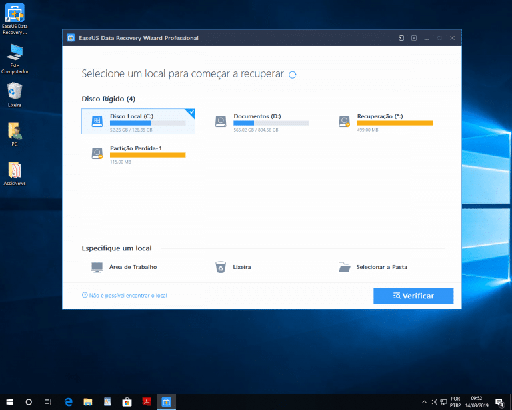This screenshot has height=410, width=512.
Task: Open the PC user folder desktop icon
Action: [x=15, y=134]
